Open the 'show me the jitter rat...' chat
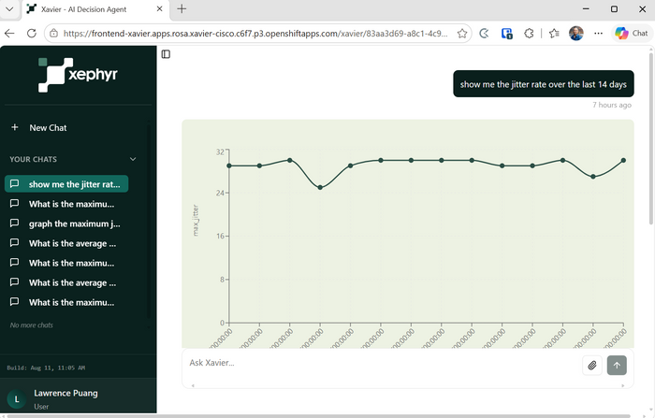The height and width of the screenshot is (418, 655). [66, 184]
